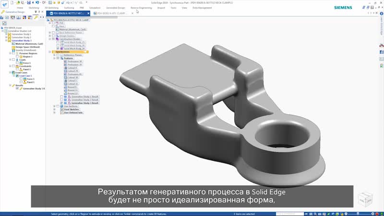Check the Solid Mesh Body_25 checkbox
Screen dimensions: 384x216
coord(58,42)
